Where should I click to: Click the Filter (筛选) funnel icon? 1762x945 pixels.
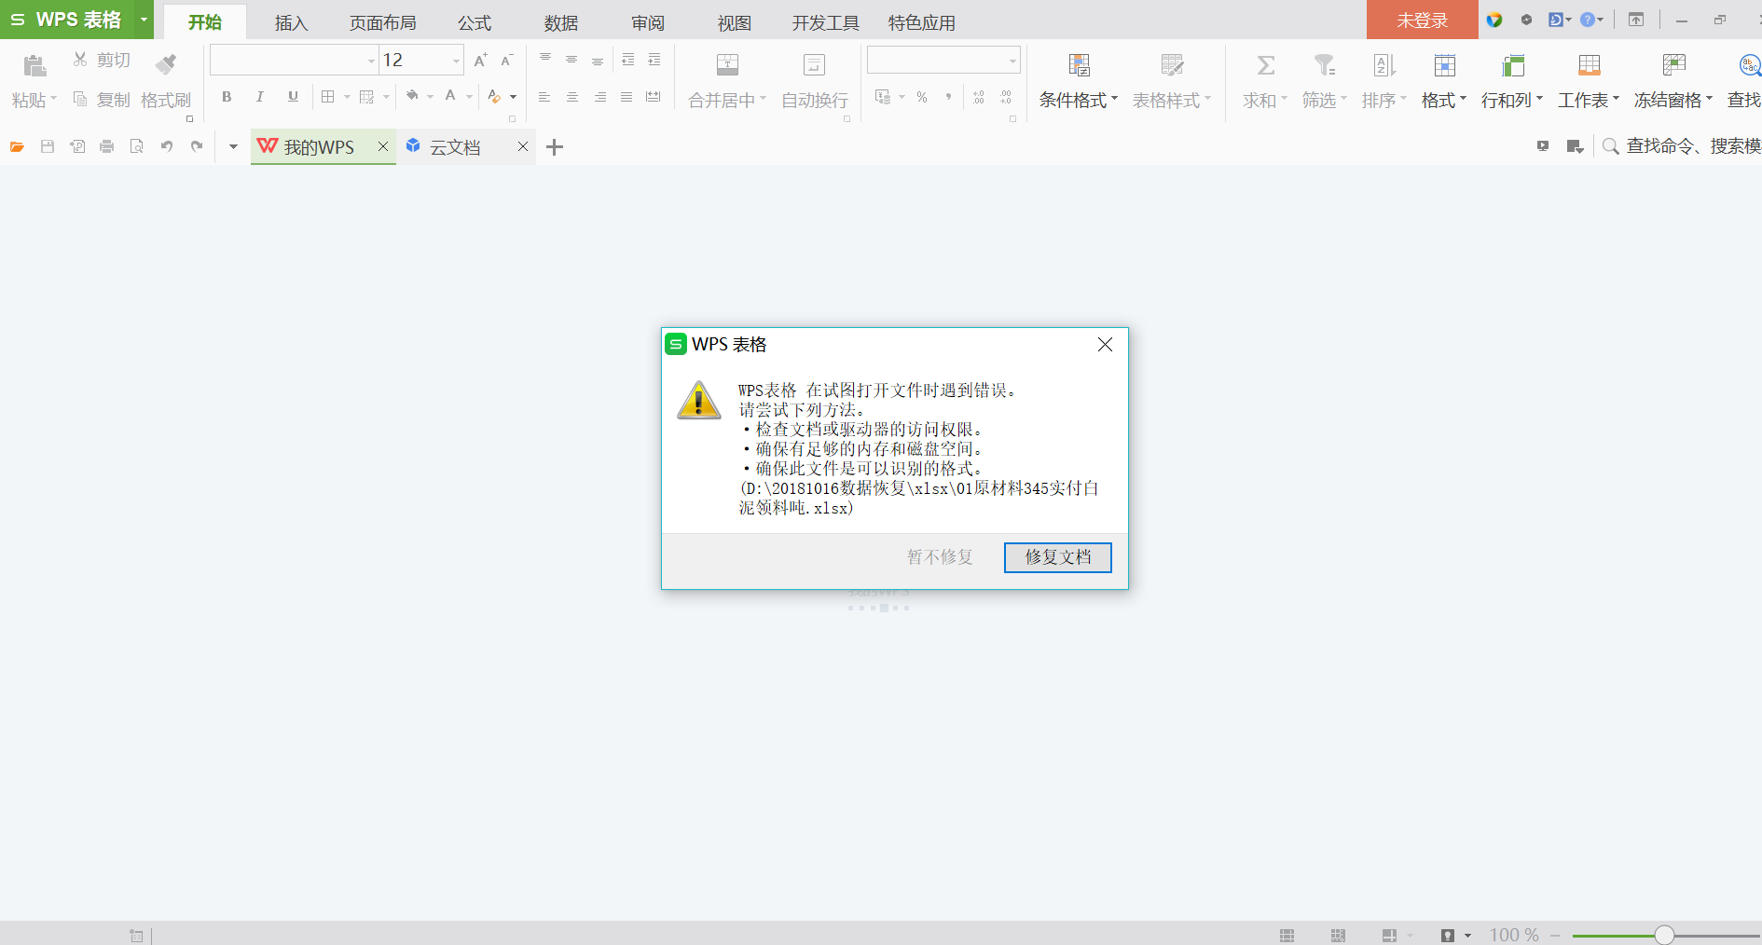click(1325, 64)
